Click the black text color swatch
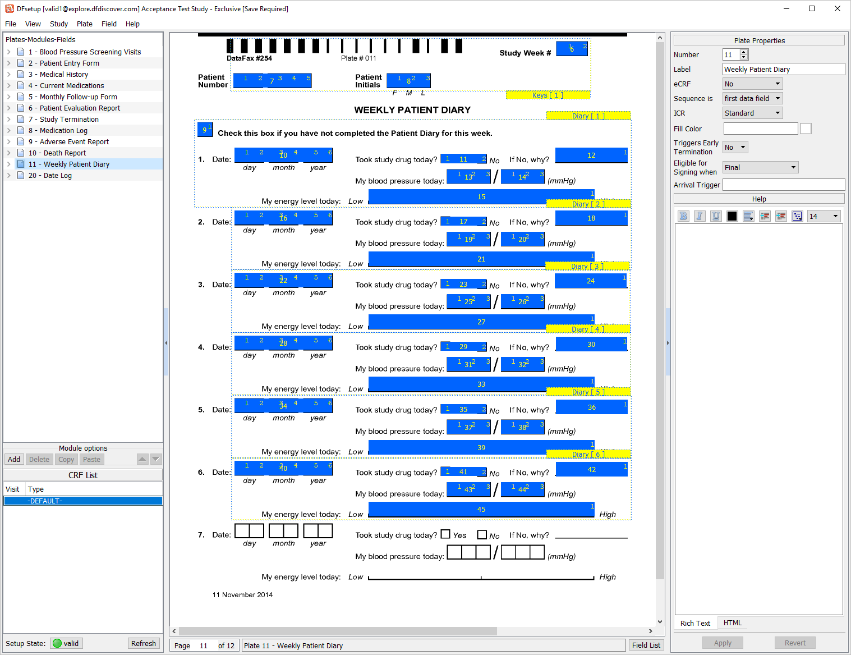The image size is (851, 655). click(732, 216)
